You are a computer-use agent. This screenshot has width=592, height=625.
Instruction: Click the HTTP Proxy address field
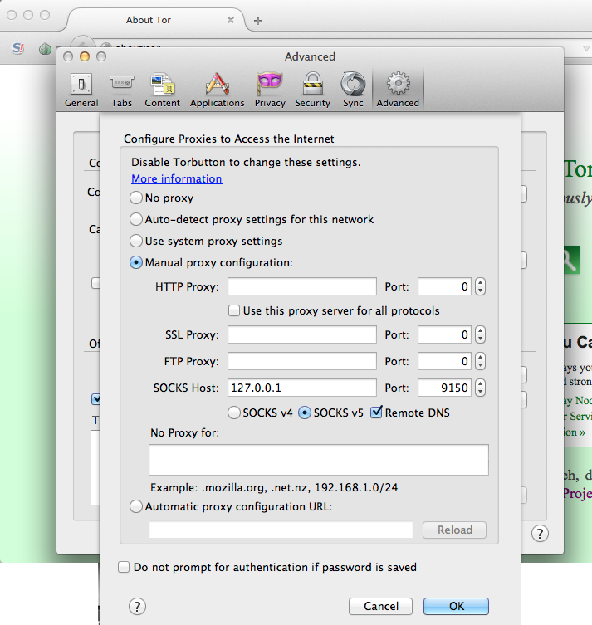tap(302, 286)
